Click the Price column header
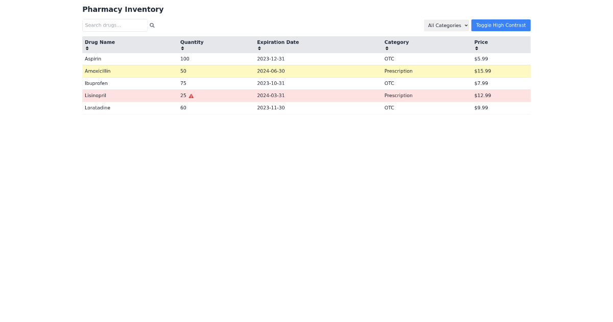Image resolution: width=613 pixels, height=322 pixels. point(481,42)
